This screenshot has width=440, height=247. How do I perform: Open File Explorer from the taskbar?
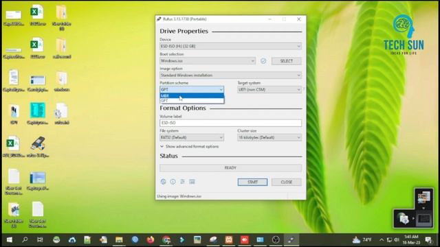point(119,239)
